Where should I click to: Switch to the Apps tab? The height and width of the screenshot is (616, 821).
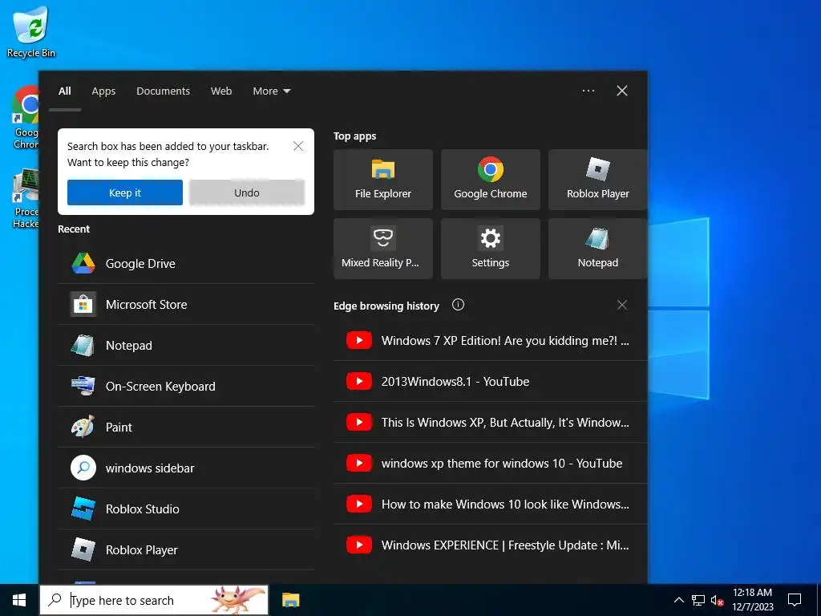click(103, 91)
